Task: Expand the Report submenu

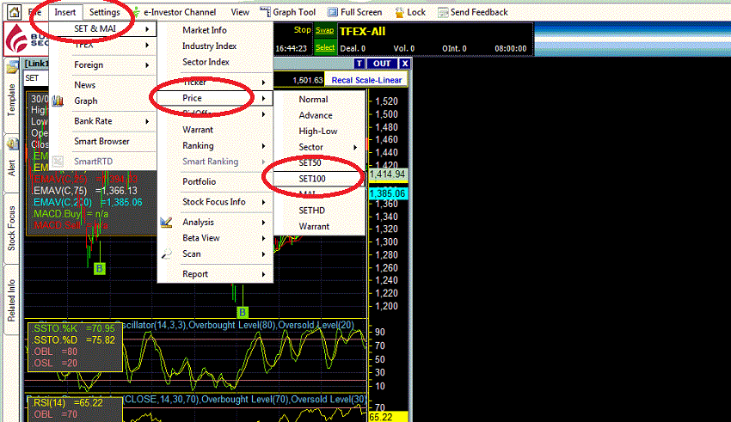Action: (215, 274)
